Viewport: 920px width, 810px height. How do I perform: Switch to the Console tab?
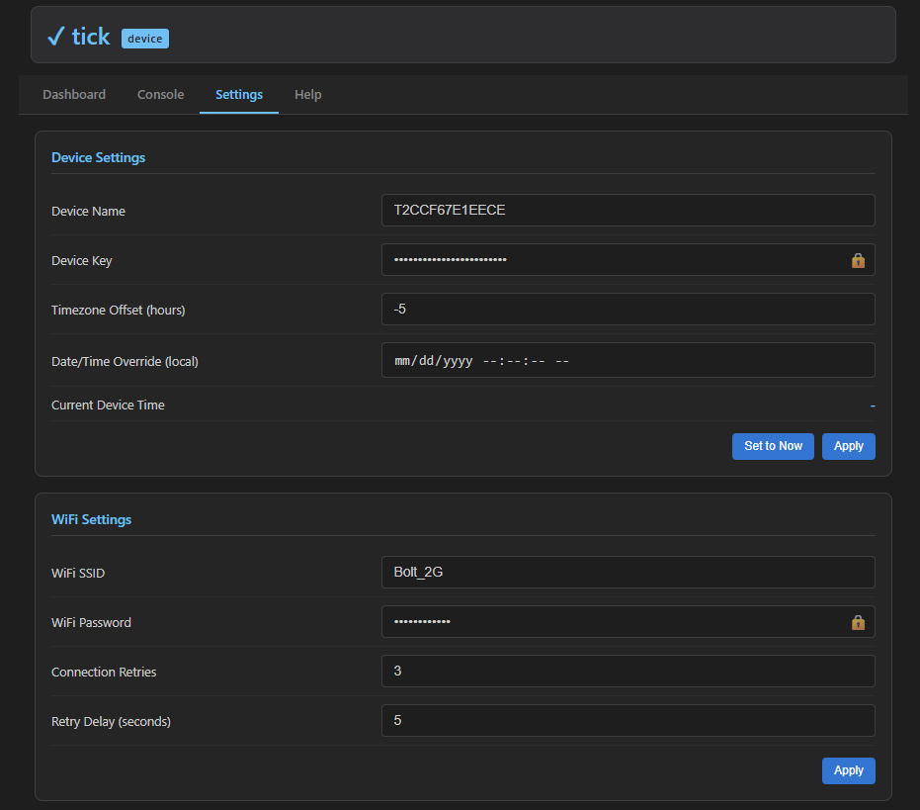[x=160, y=94]
